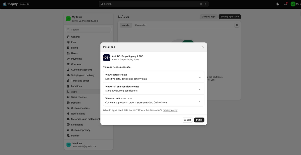Screen dimensions: 301x155
Task: Expand View staff and contributor data chevron
Action: coord(200,89)
